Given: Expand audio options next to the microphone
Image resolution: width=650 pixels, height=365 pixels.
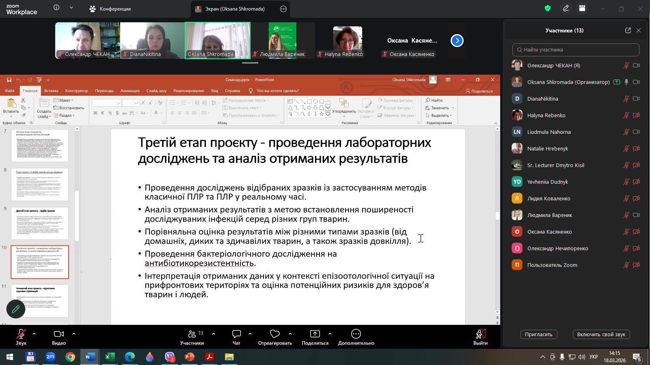Looking at the screenshot, I should [x=34, y=334].
